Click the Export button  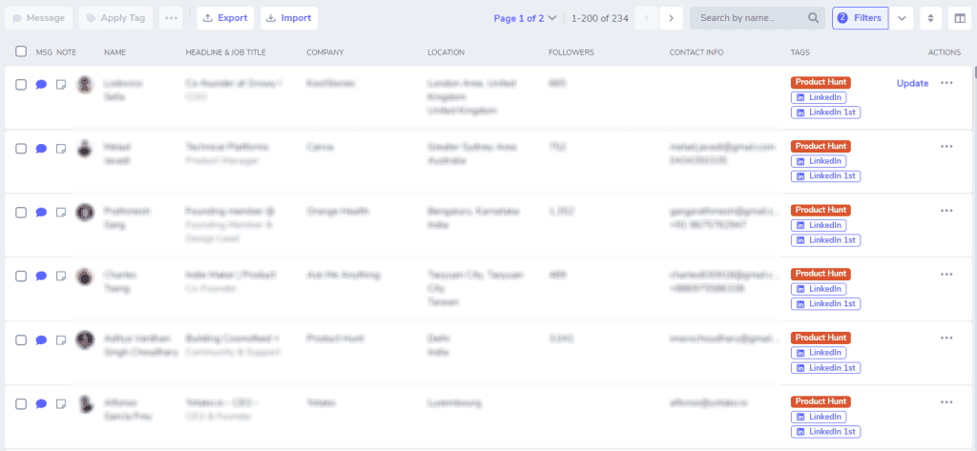[225, 18]
